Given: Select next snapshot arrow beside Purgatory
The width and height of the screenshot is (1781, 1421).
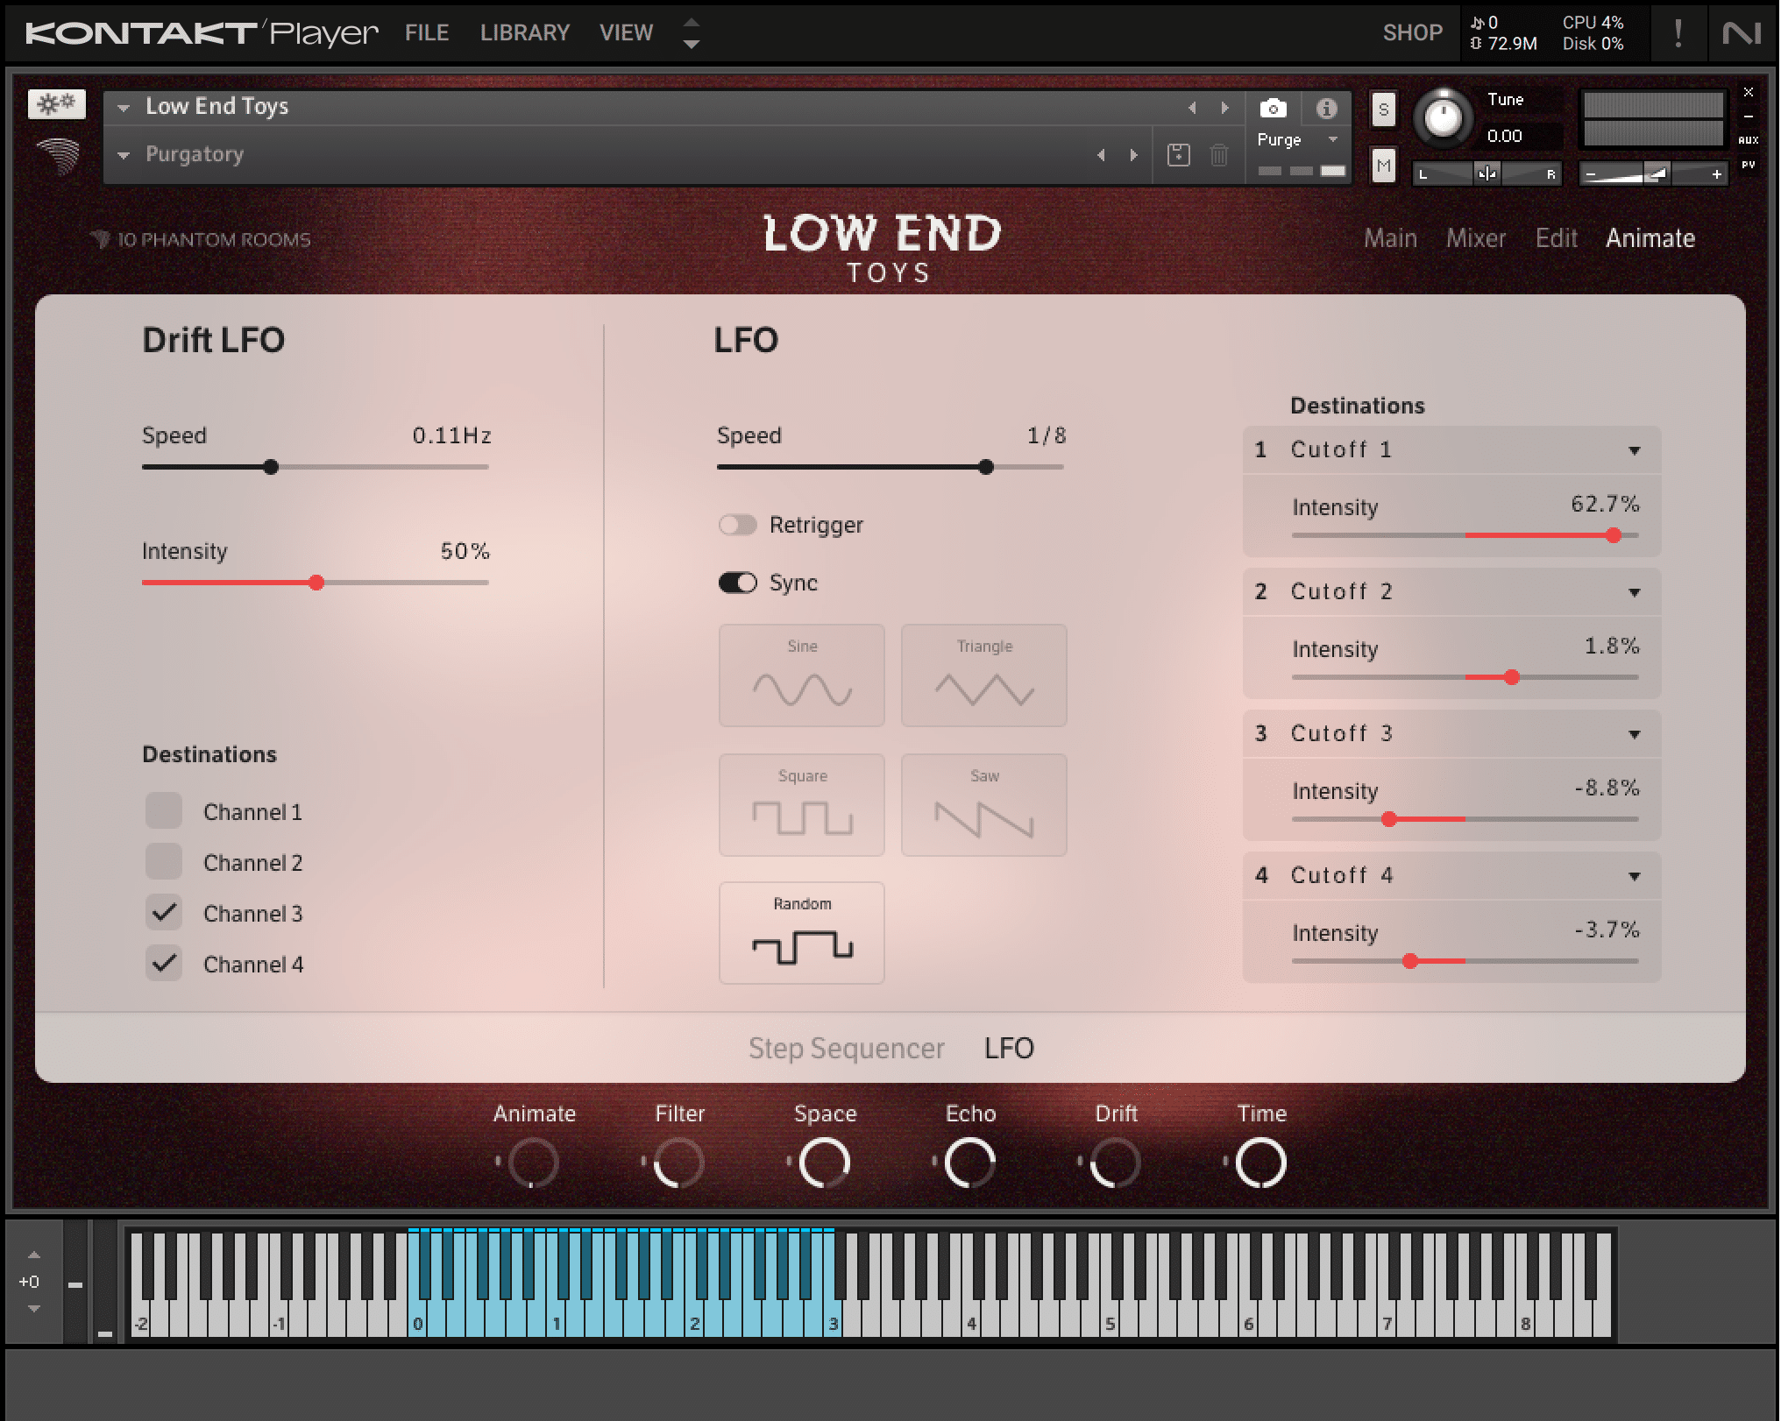Looking at the screenshot, I should pyautogui.click(x=1133, y=155).
